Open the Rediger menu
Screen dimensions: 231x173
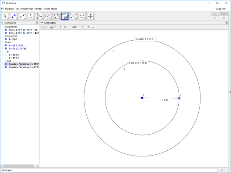[10, 9]
